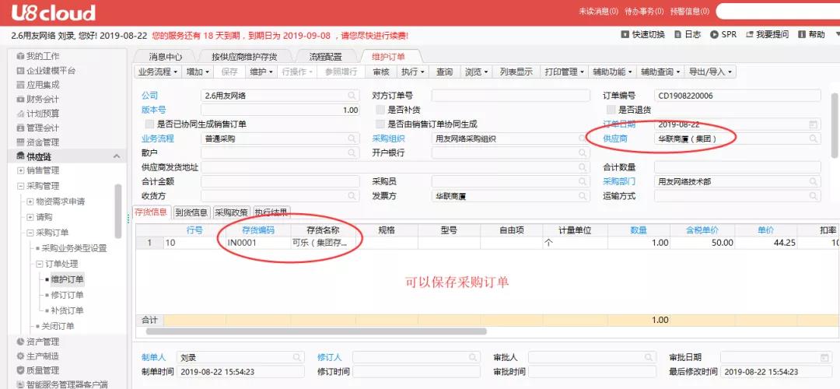Click search icon in 采购组织 field
The height and width of the screenshot is (389, 840).
click(x=582, y=139)
